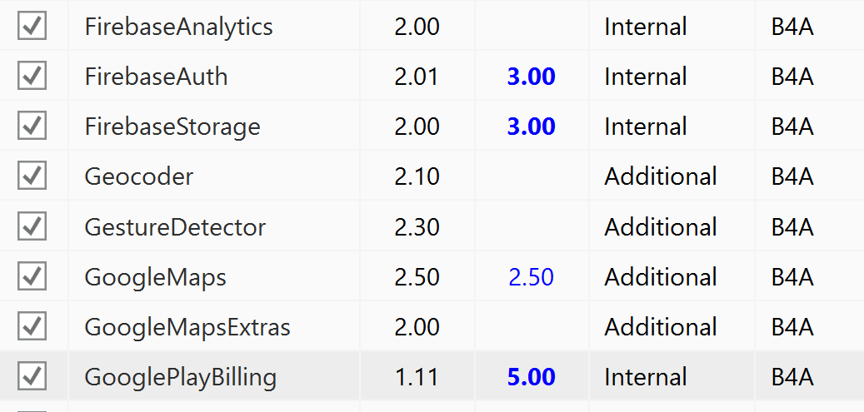This screenshot has height=412, width=864.
Task: Select the FirebaseAnalytics library name
Action: tap(178, 27)
